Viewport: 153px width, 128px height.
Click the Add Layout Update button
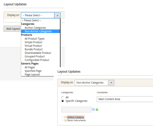(12, 29)
